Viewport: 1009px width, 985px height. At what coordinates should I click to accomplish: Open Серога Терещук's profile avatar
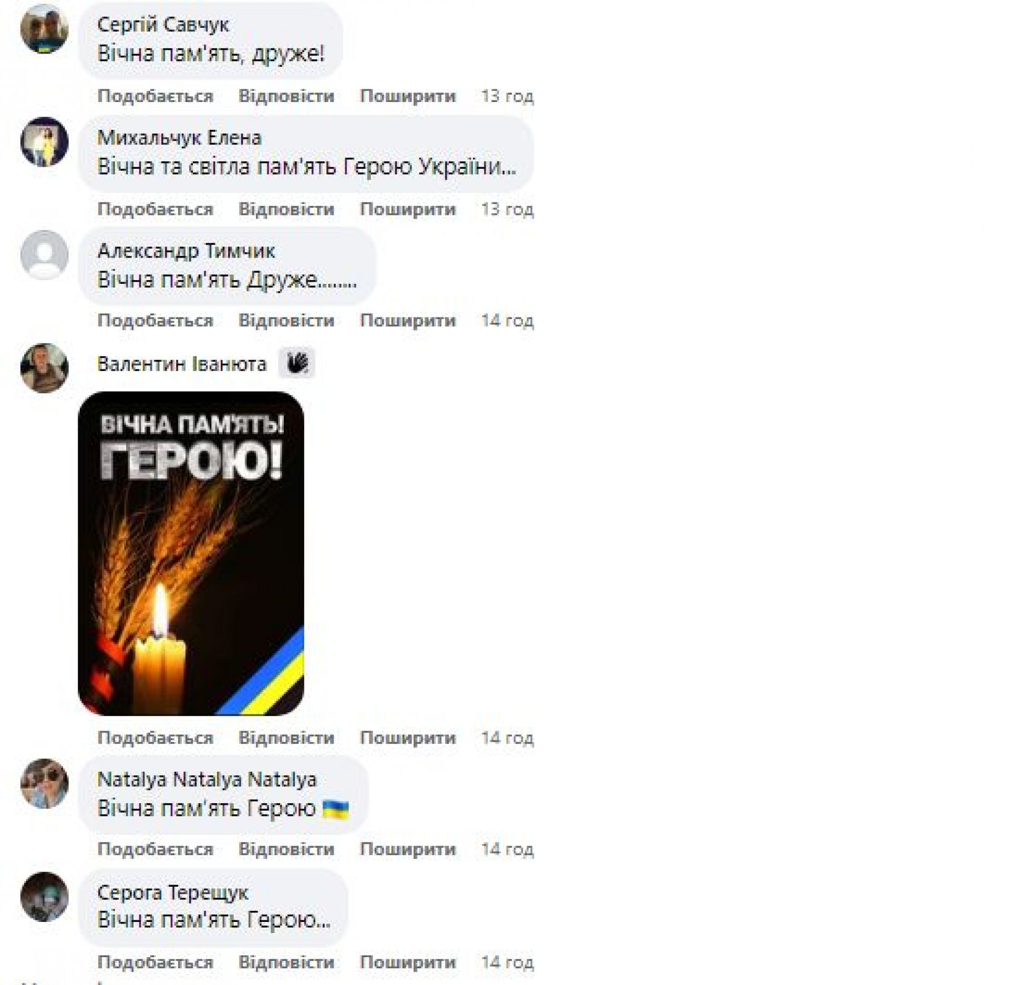point(44,897)
